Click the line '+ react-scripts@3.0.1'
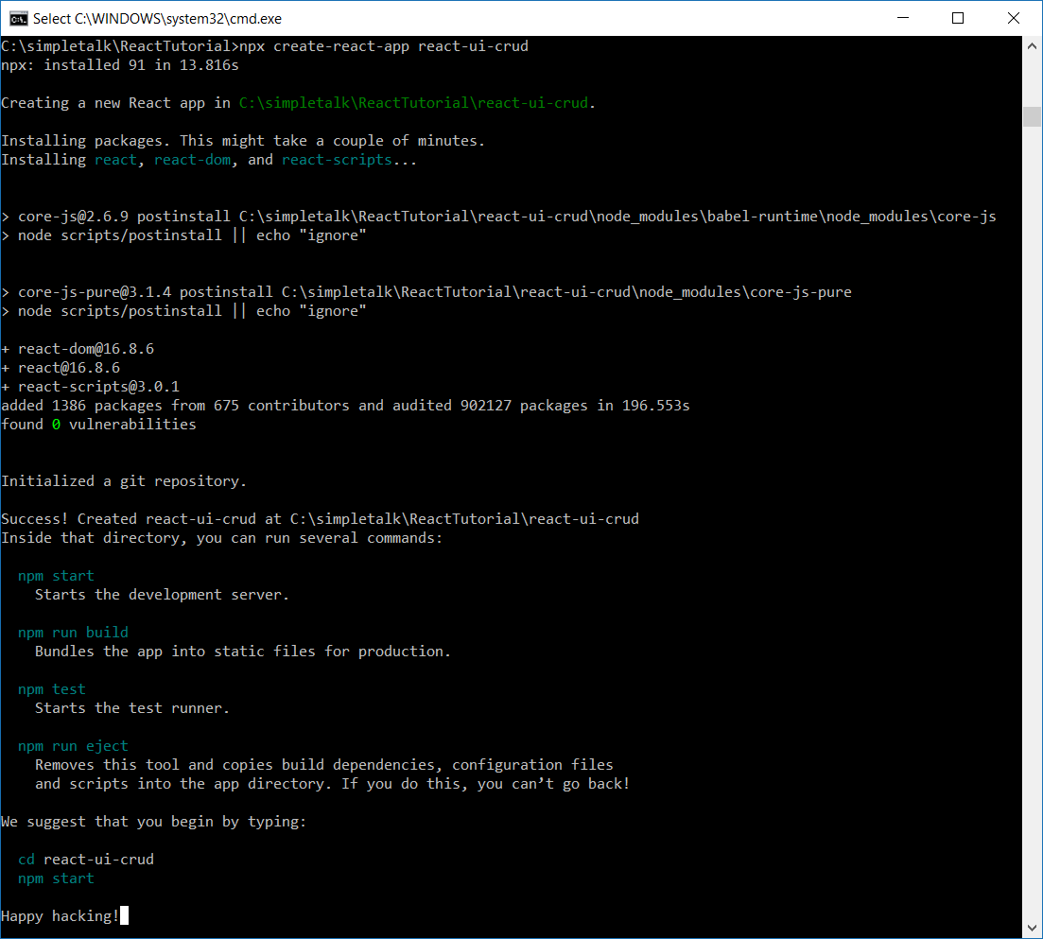 (x=91, y=387)
